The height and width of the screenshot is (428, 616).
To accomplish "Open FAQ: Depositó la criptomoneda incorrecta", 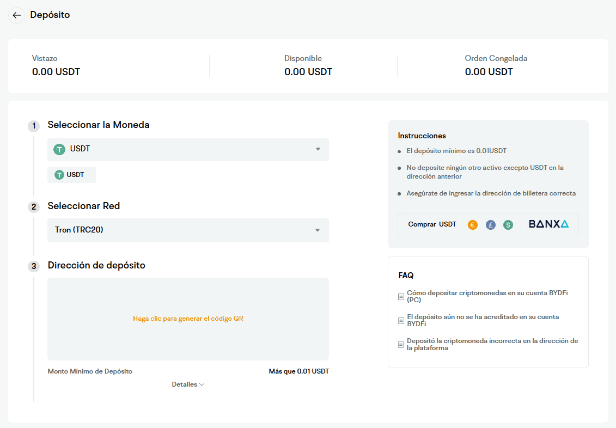I will tap(492, 344).
